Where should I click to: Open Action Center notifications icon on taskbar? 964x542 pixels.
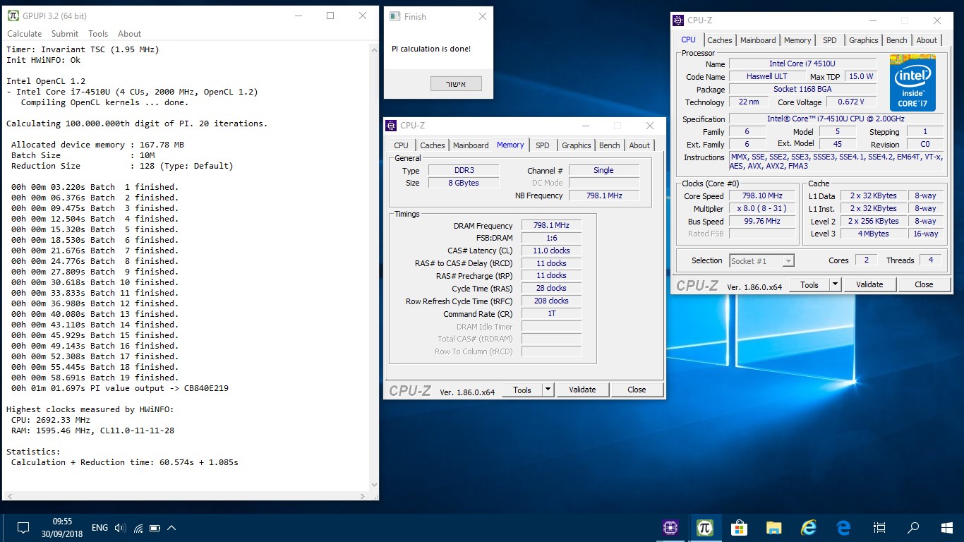[23, 528]
